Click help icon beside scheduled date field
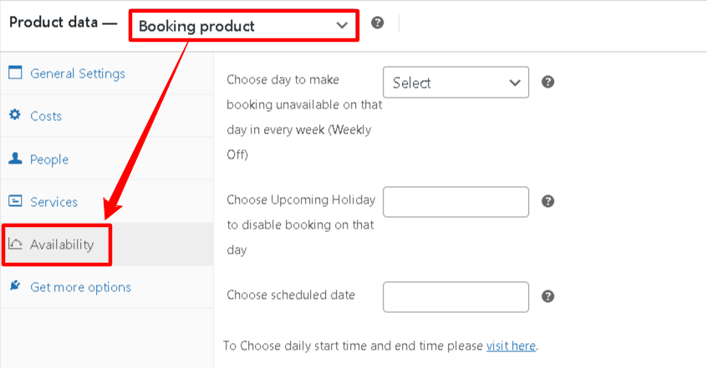The height and width of the screenshot is (368, 707). (548, 296)
